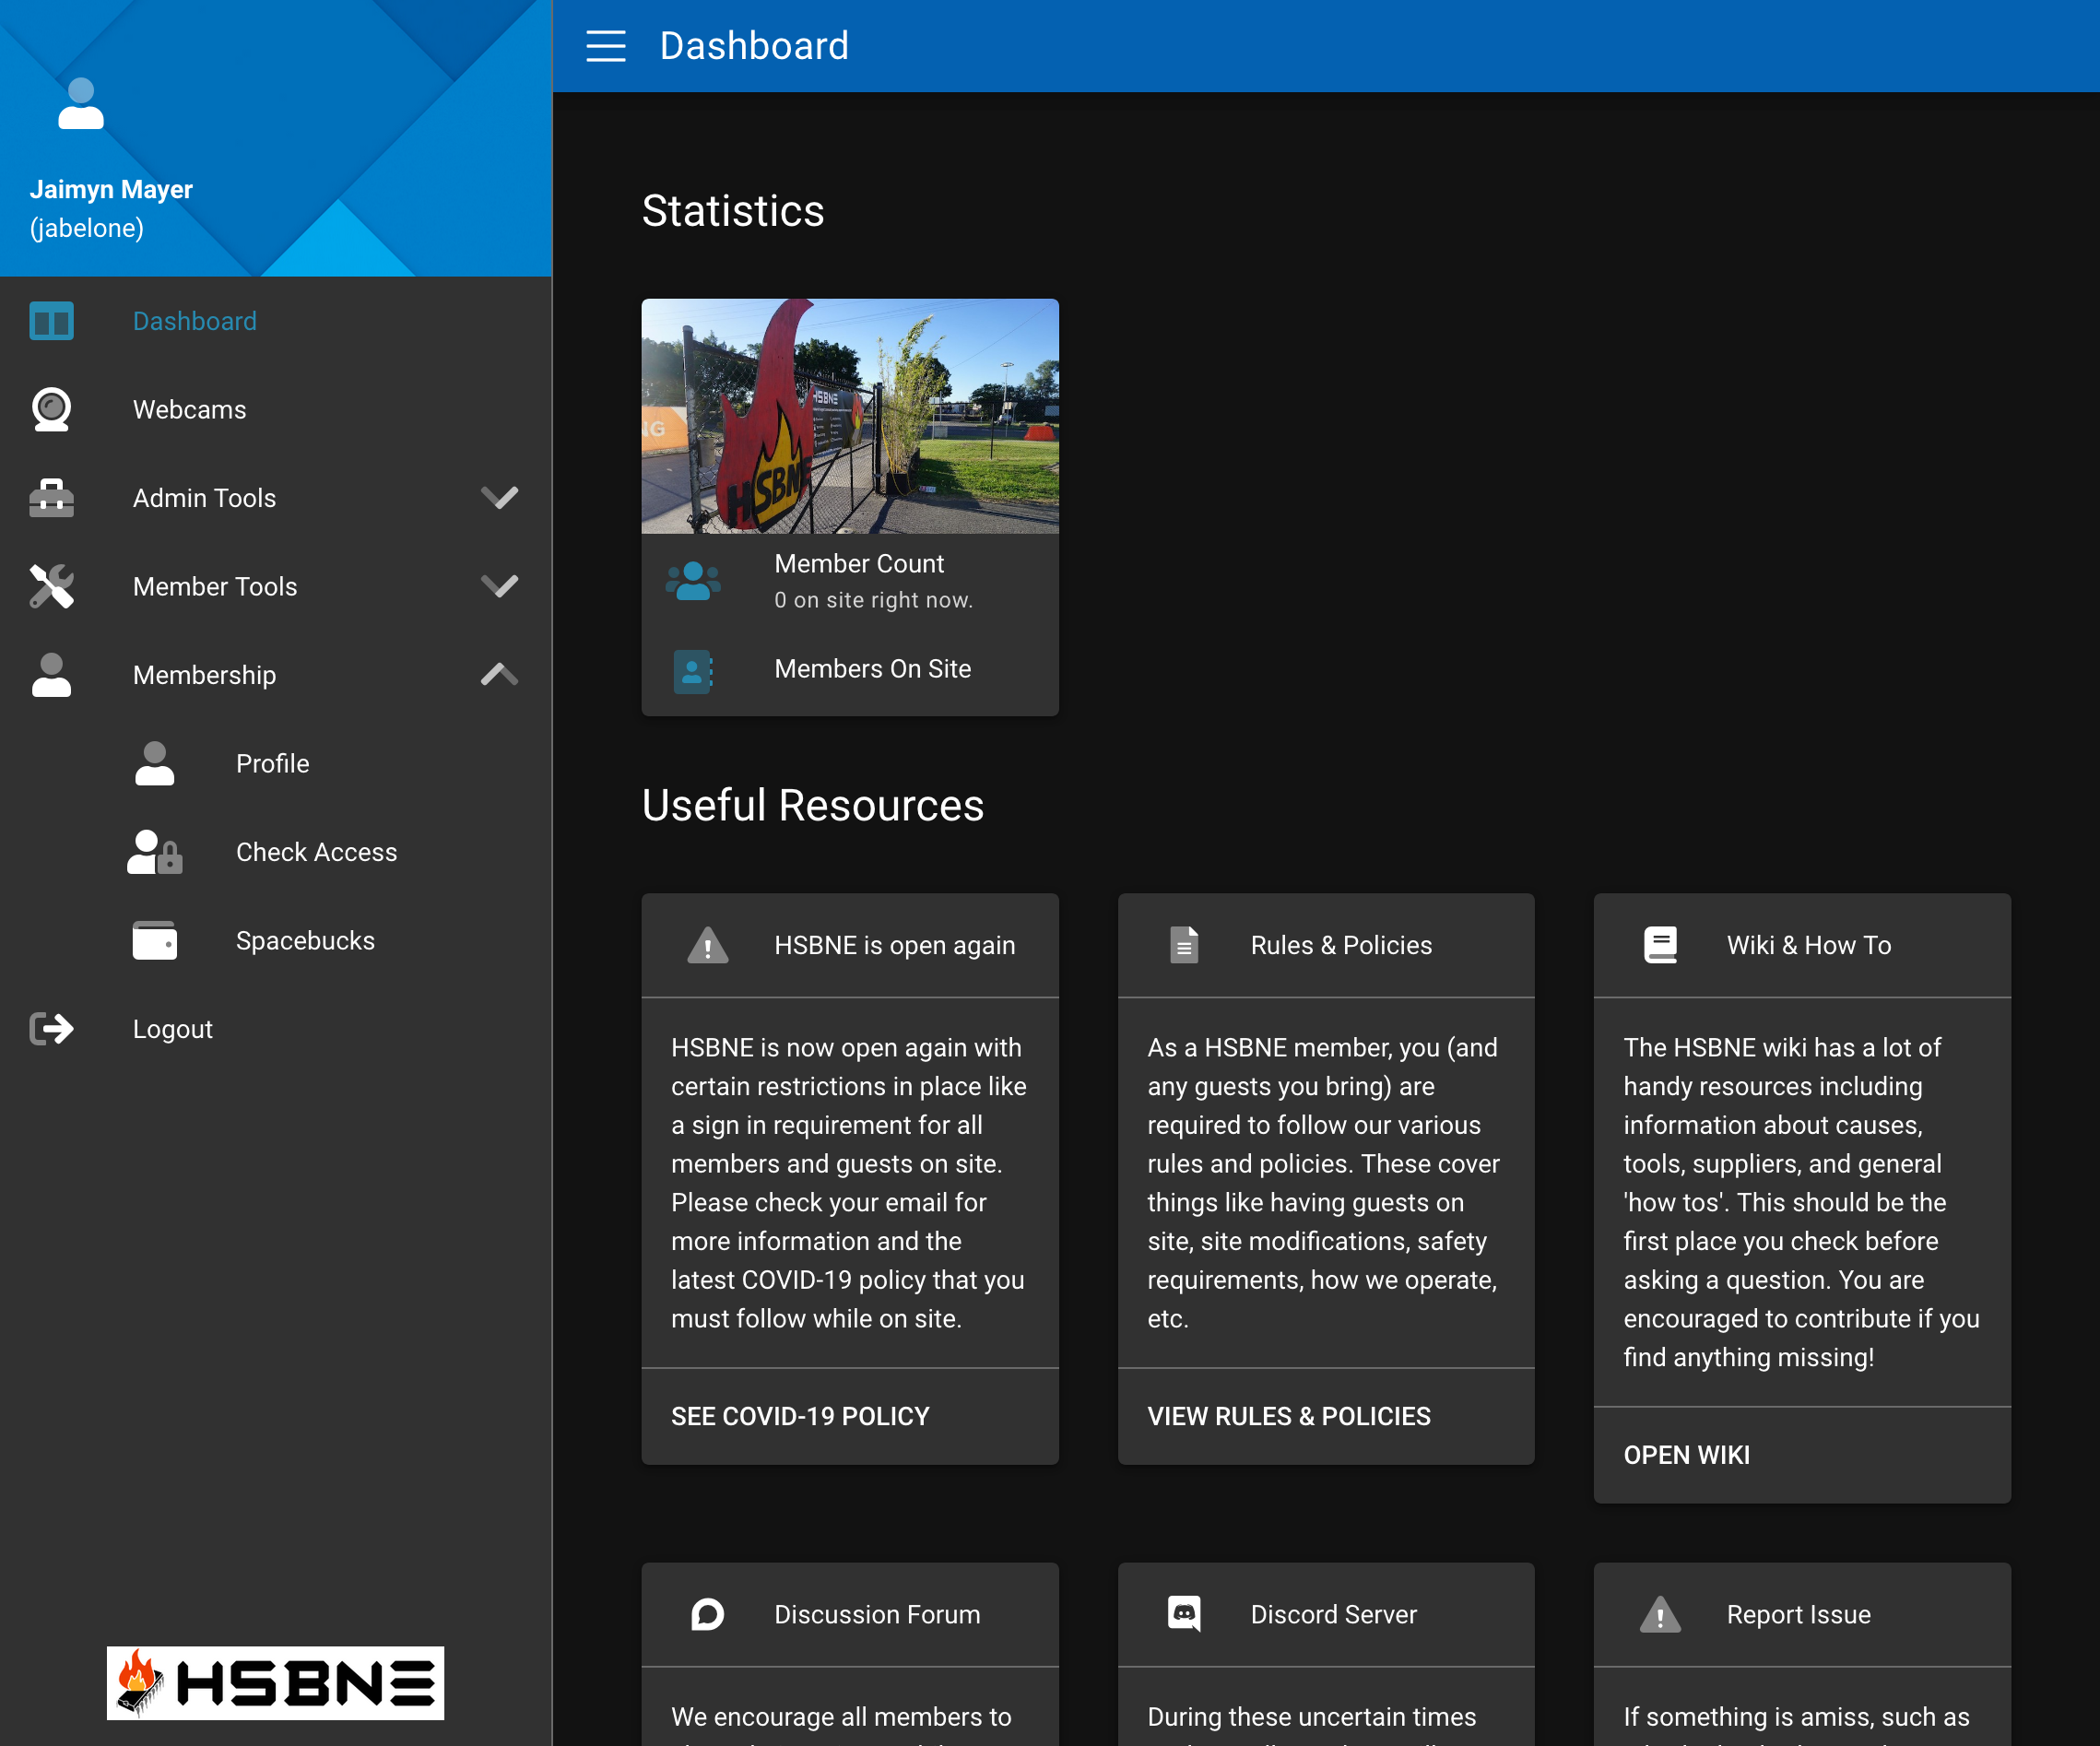2100x1746 pixels.
Task: Click VIEW RULES & POLICIES button
Action: click(x=1288, y=1416)
